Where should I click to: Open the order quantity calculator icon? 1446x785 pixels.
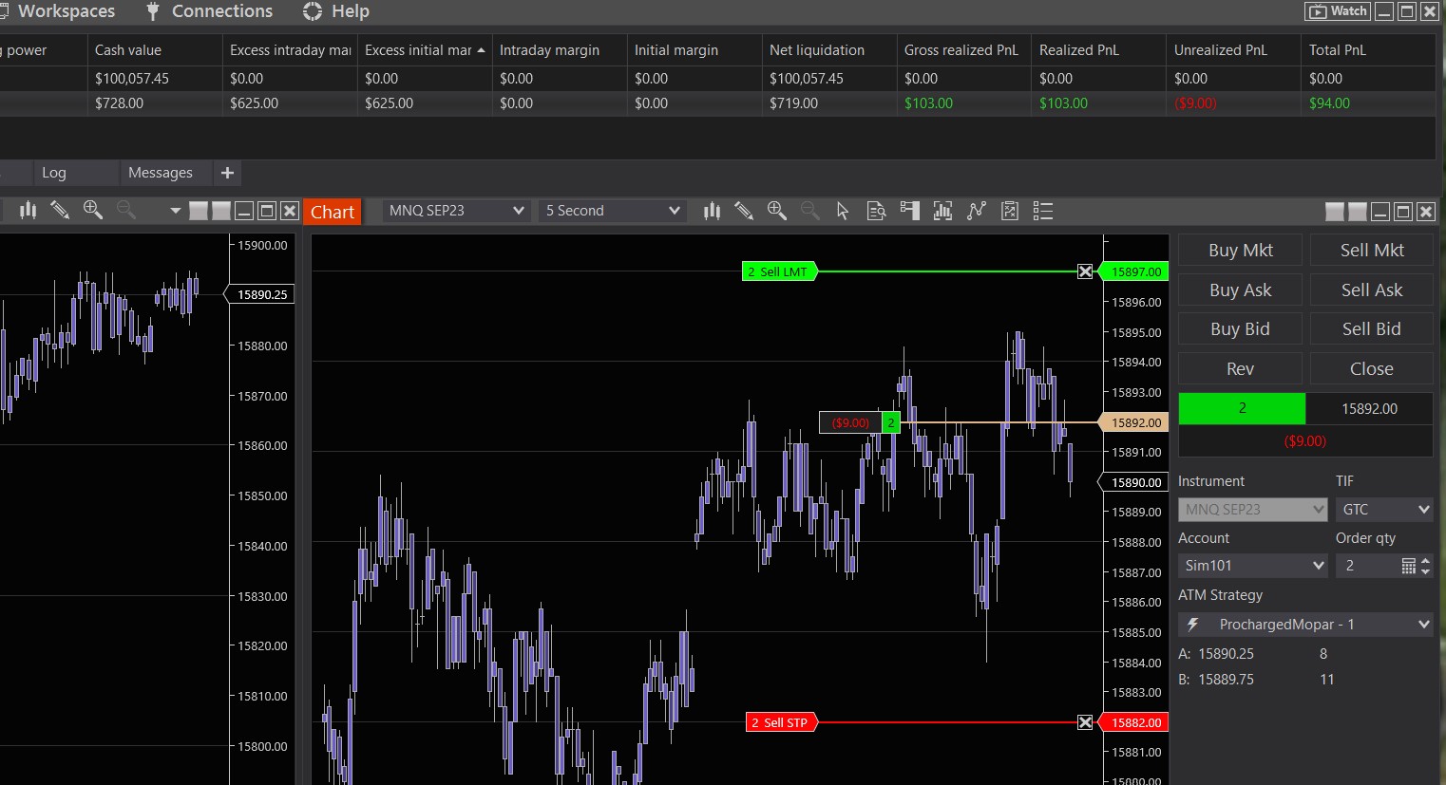(x=1409, y=566)
